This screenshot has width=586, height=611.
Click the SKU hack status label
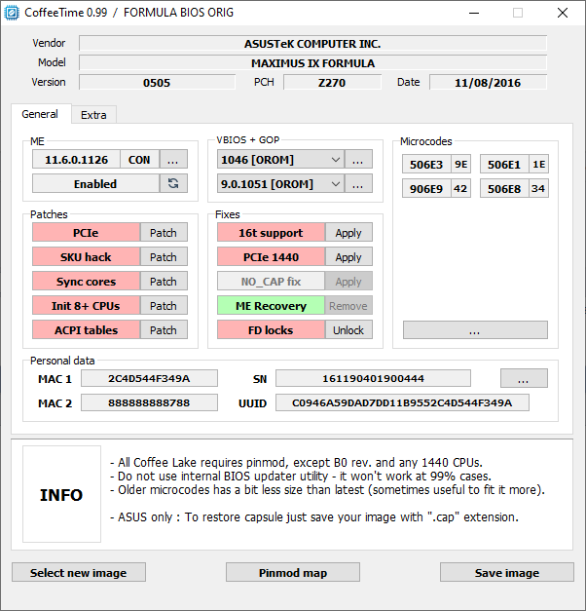[x=86, y=257]
